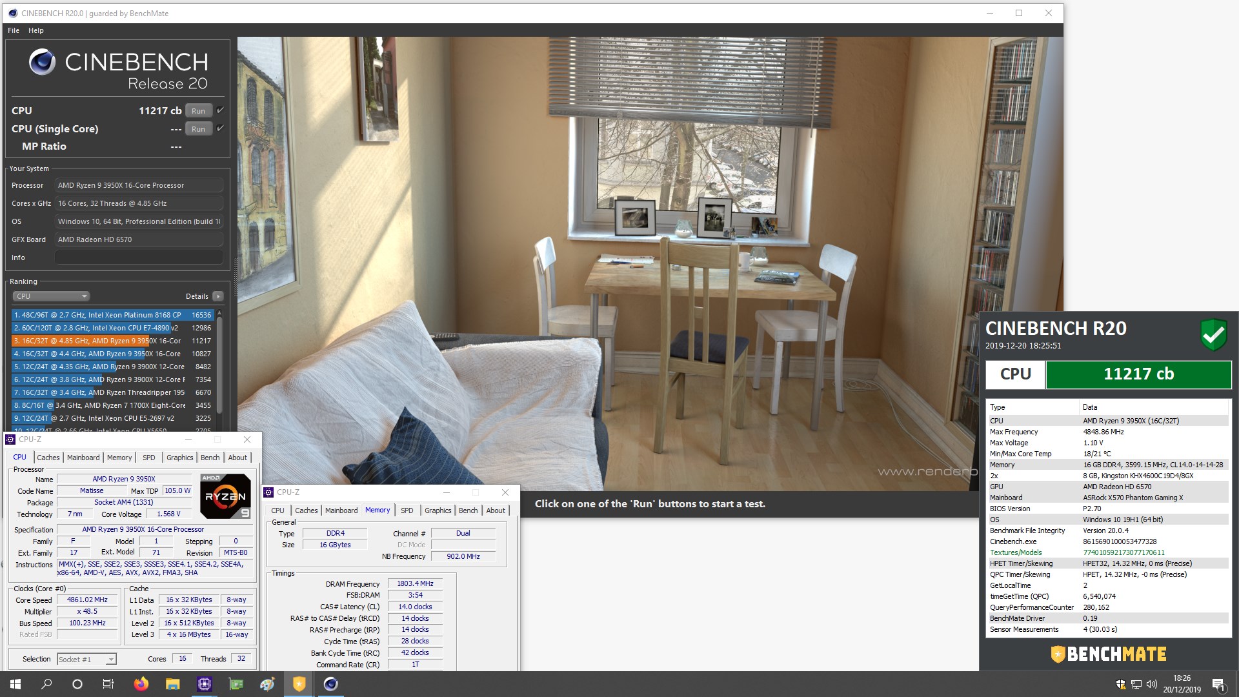
Task: Click the left CPU-Z window title icon
Action: click(x=10, y=439)
